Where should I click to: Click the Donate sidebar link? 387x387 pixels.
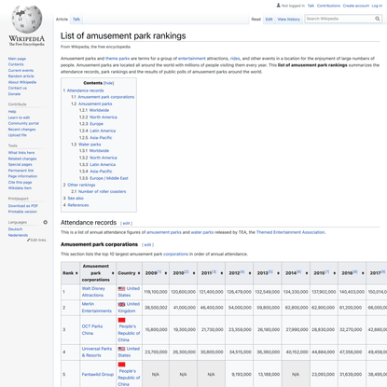(14, 94)
